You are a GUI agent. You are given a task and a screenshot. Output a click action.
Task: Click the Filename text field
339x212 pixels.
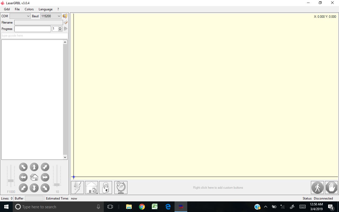pos(39,23)
